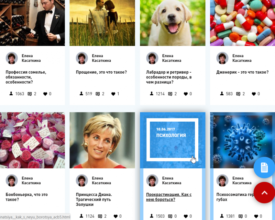This screenshot has width=275, height=220.
Task: Click comments icon on Принцесса Диана card
Action: [x=100, y=216]
